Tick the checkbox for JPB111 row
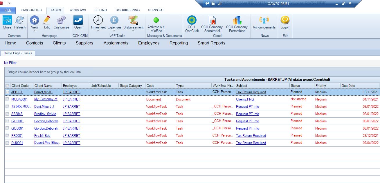The height and width of the screenshot is (183, 380). pos(8,92)
